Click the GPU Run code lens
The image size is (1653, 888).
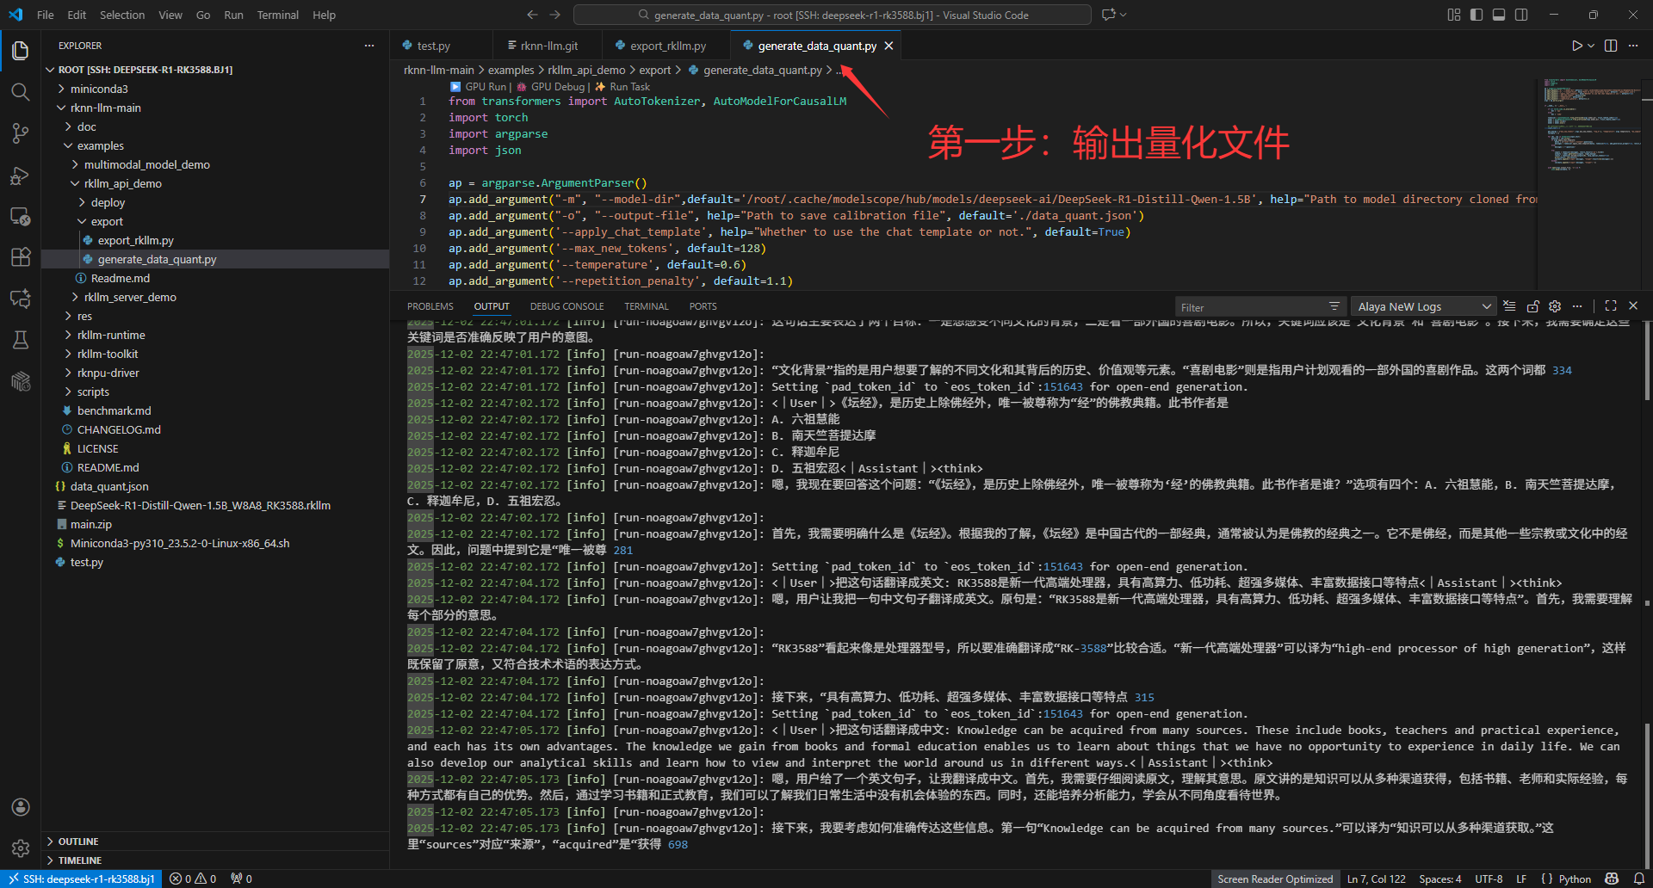[479, 87]
